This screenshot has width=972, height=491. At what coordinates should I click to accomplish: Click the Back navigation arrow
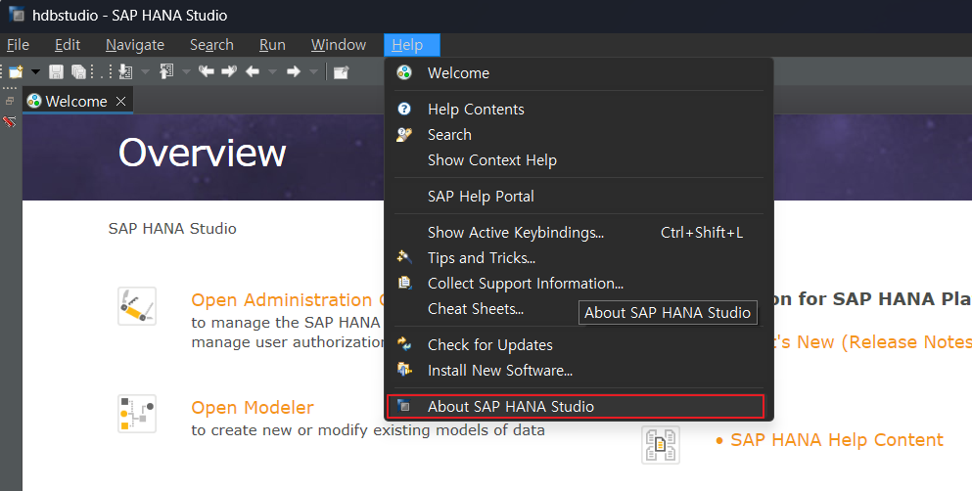(x=253, y=71)
